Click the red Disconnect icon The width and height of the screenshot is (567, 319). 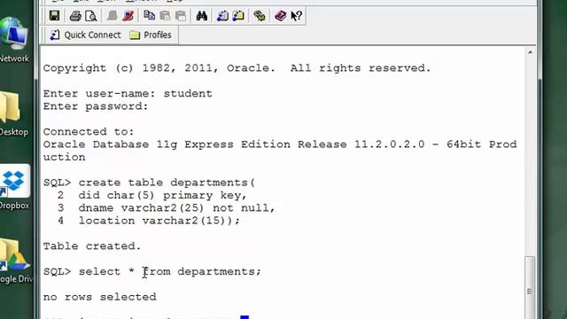128,16
